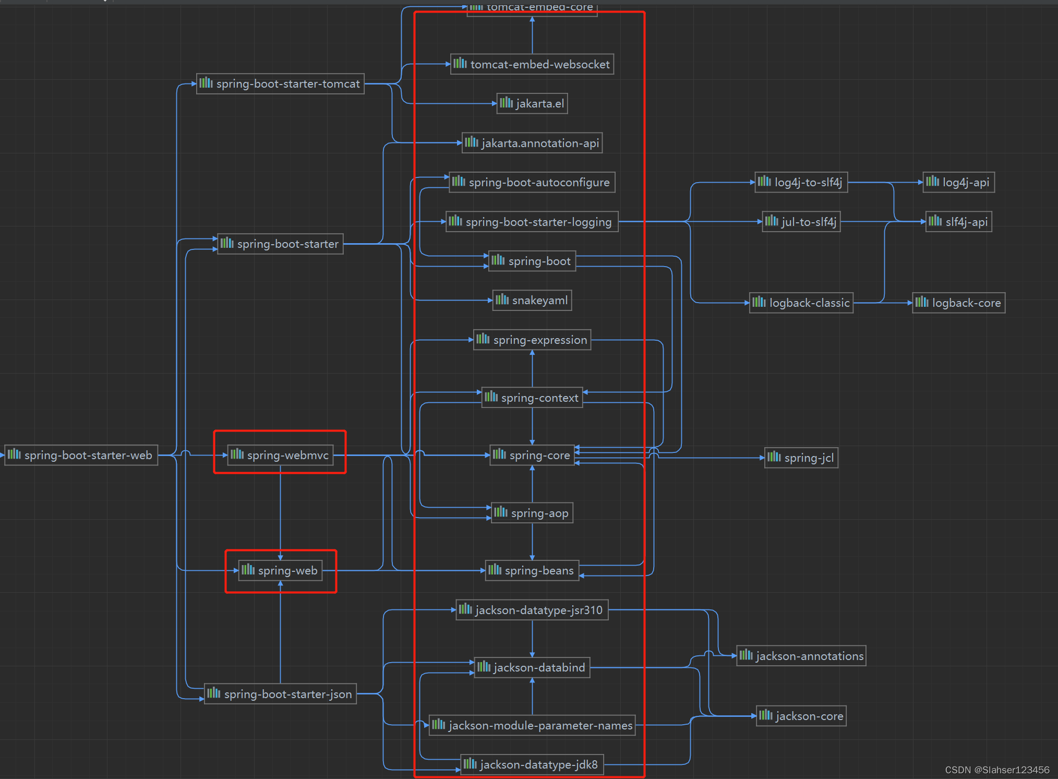This screenshot has height=779, width=1058.
Task: Select the spring-aop label
Action: click(540, 513)
